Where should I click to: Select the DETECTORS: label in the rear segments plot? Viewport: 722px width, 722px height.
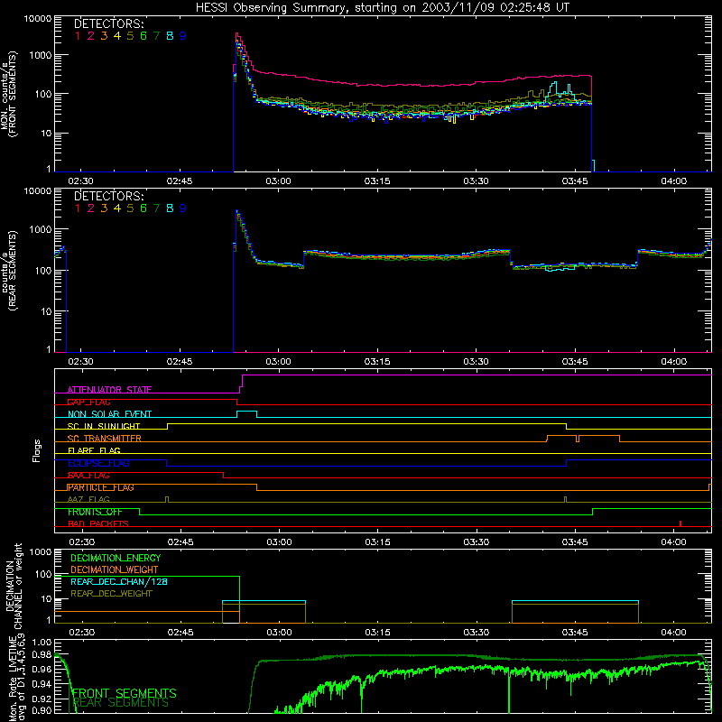[108, 196]
